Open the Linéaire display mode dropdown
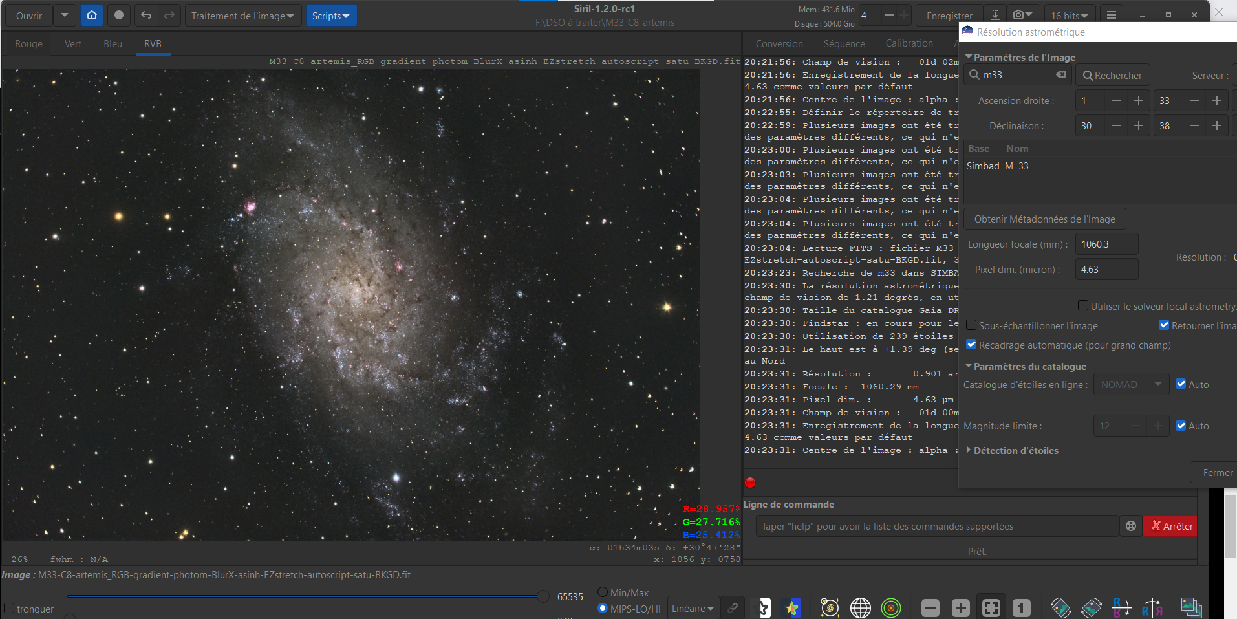Image resolution: width=1237 pixels, height=619 pixels. pyautogui.click(x=693, y=609)
